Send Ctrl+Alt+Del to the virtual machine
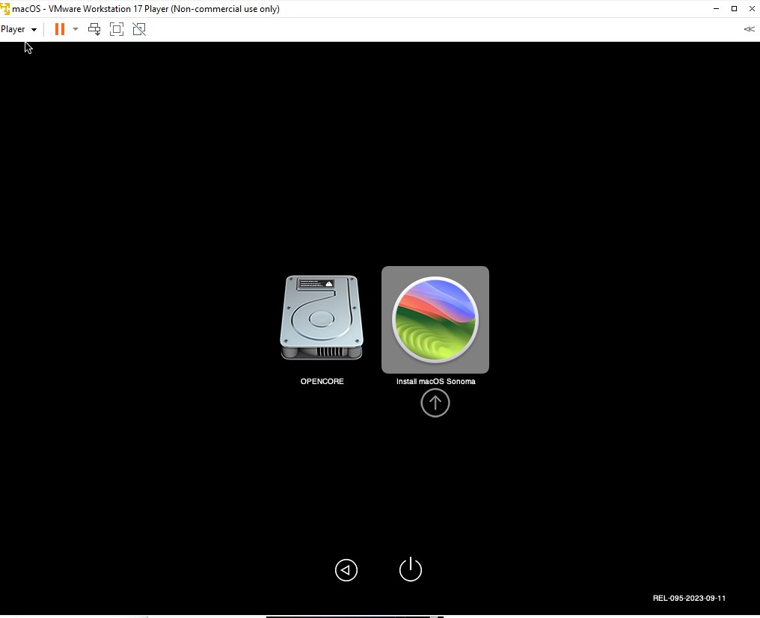This screenshot has width=760, height=618. pyautogui.click(x=94, y=29)
